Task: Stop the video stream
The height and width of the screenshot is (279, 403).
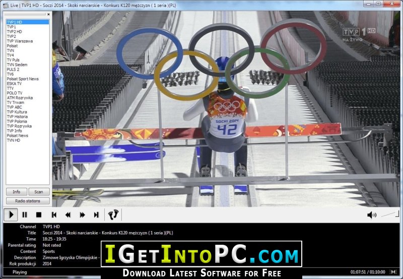Action: 39,214
